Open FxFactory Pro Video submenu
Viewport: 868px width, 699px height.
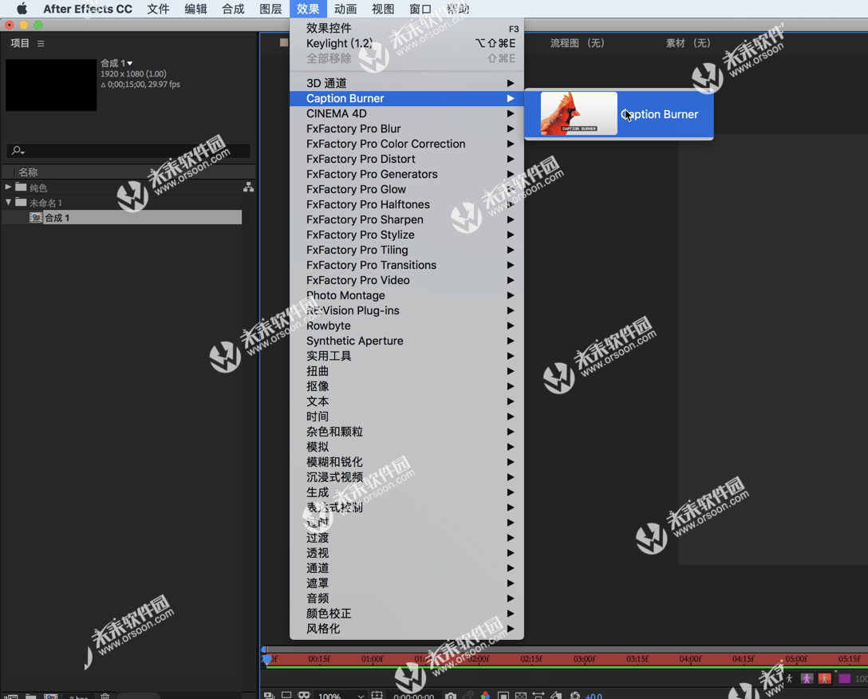(x=406, y=280)
